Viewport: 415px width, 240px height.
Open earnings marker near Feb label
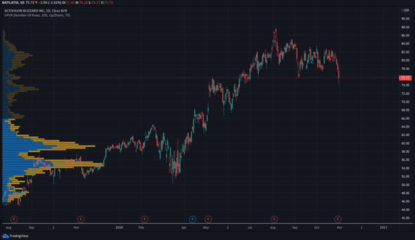144,219
